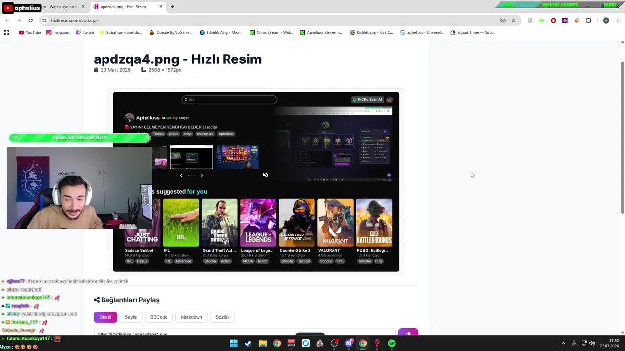Open the Windows Start menu
The width and height of the screenshot is (625, 351).
pos(234,343)
